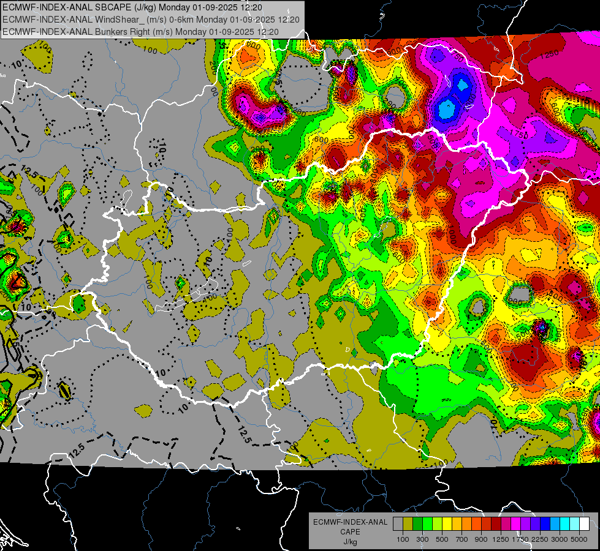Pick the violet purple legend swatch
The width and height of the screenshot is (600, 551).
coord(526,523)
